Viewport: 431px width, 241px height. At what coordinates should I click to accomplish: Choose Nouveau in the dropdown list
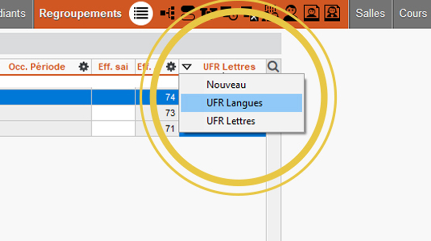point(226,85)
